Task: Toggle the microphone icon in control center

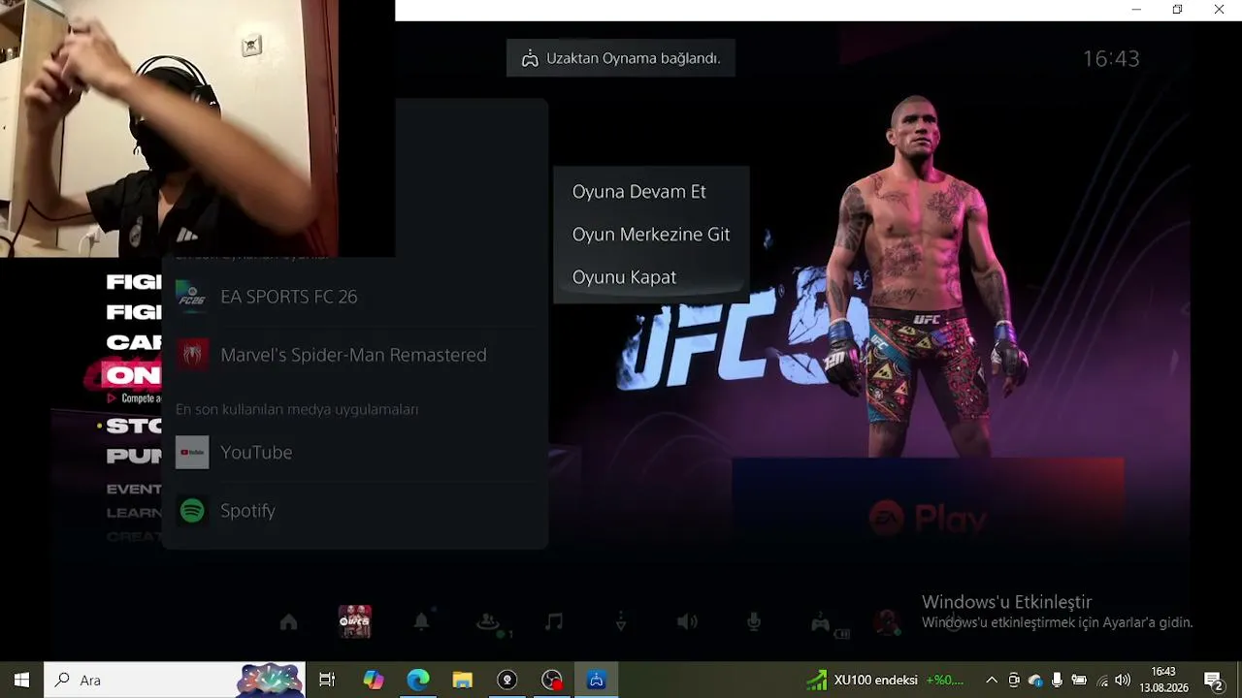Action: tap(754, 622)
